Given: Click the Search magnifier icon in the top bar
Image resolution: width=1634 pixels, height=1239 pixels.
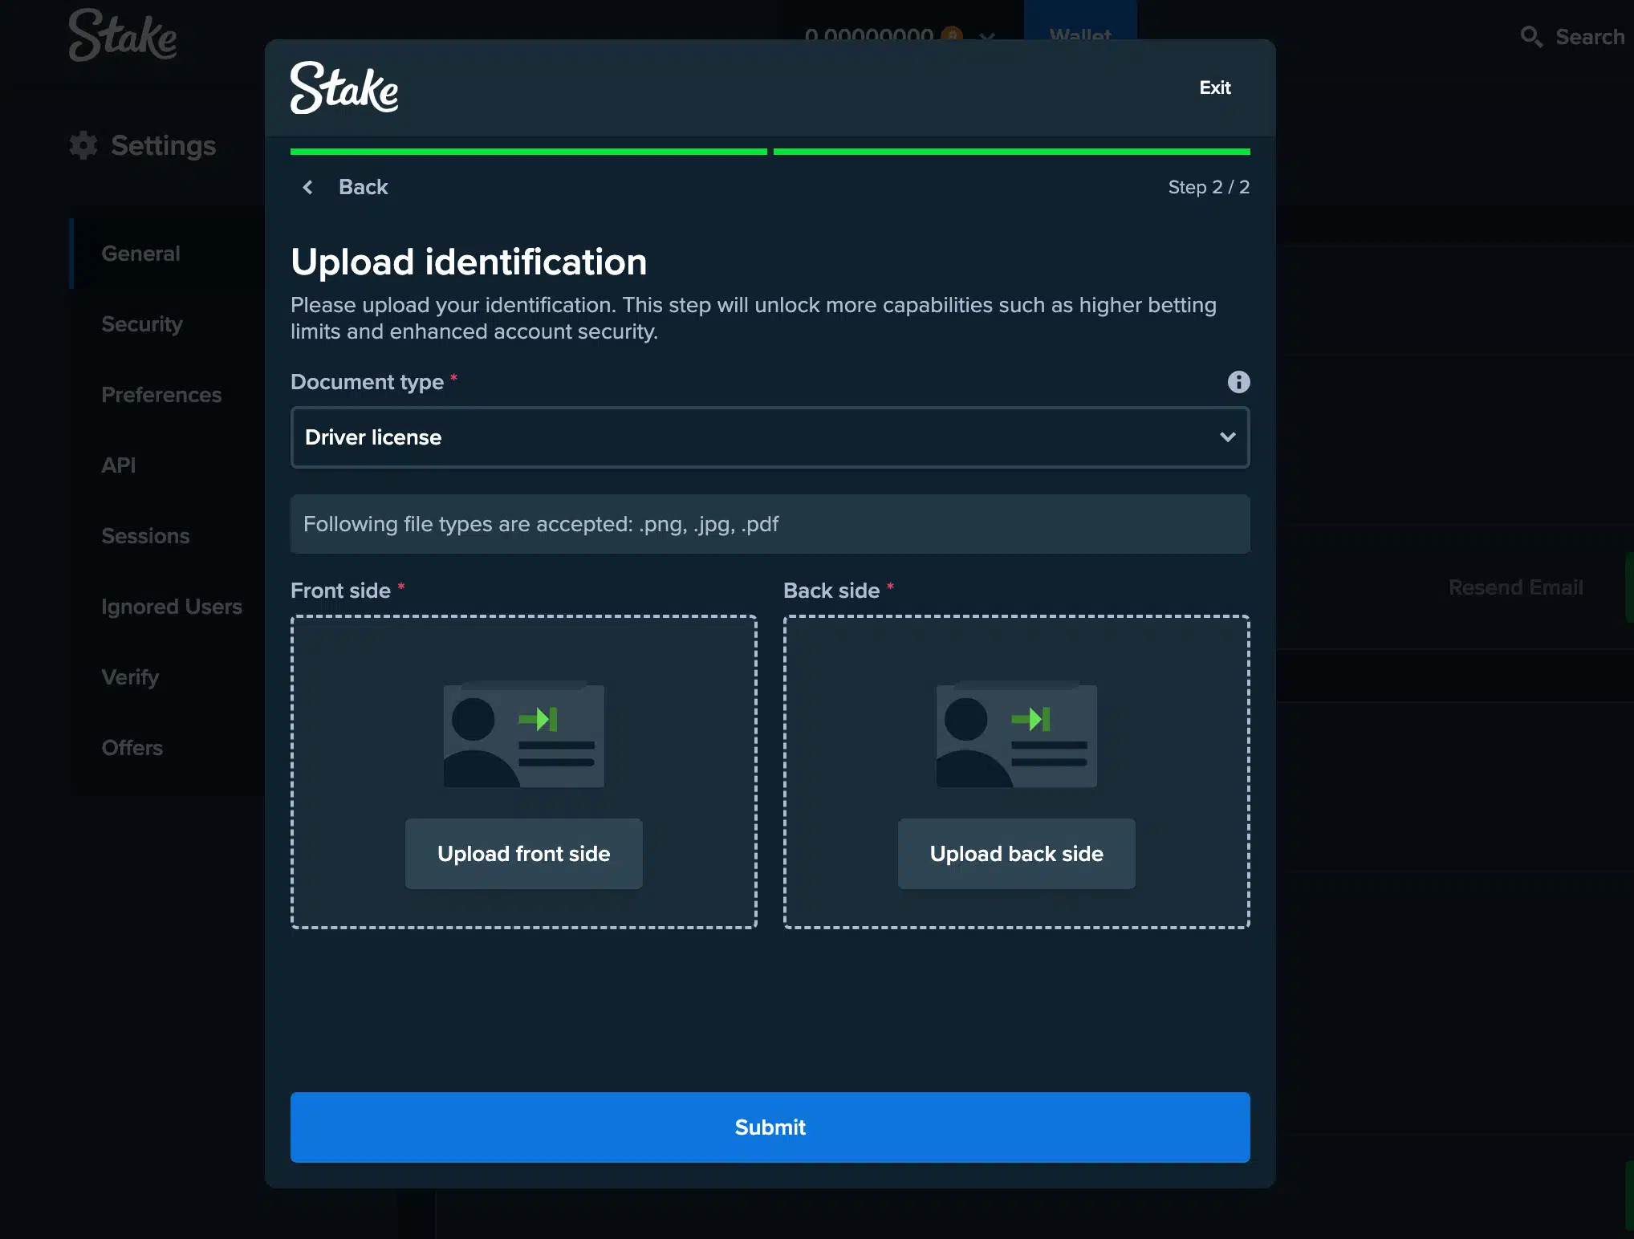Looking at the screenshot, I should (x=1531, y=37).
